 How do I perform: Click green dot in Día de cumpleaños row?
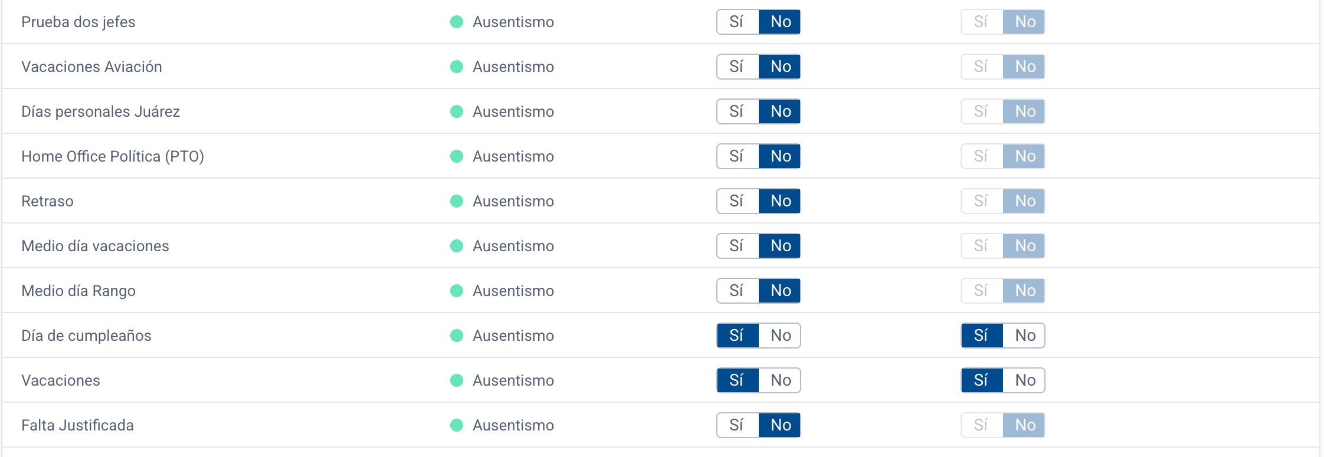457,336
